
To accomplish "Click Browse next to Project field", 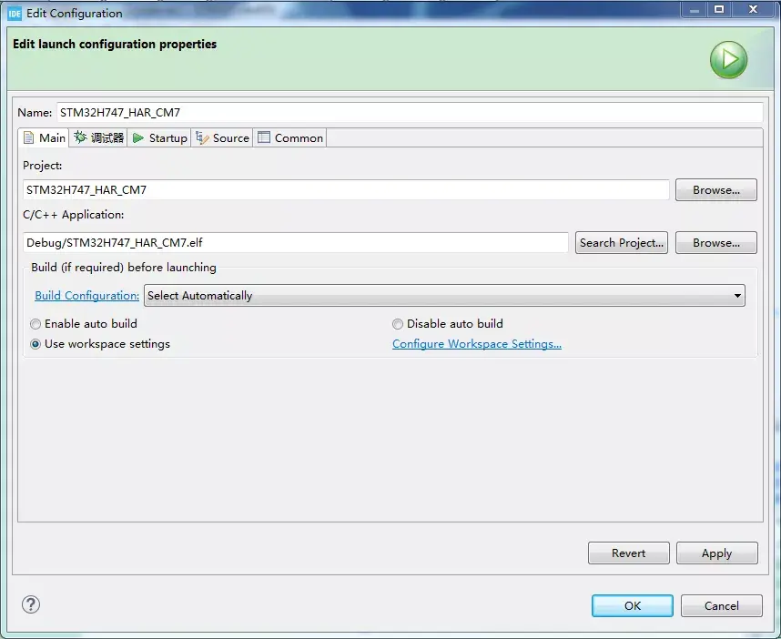I will 715,190.
